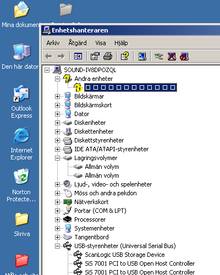Image resolution: width=220 pixels, height=275 pixels.
Task: Open the Visa menu
Action: [101, 43]
